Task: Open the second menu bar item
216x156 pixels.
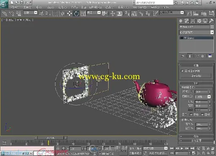Action: [27, 7]
